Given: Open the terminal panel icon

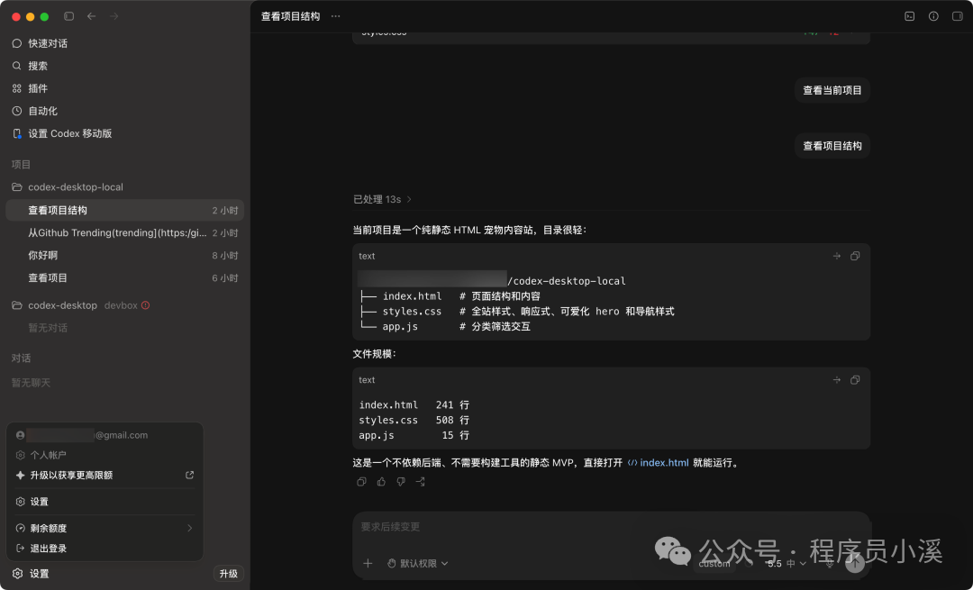Looking at the screenshot, I should 910,16.
